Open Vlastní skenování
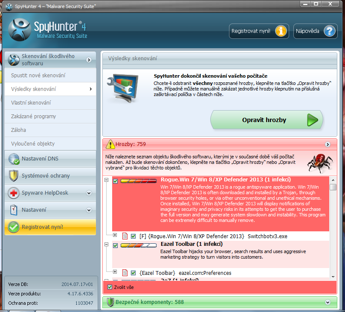 point(50,102)
